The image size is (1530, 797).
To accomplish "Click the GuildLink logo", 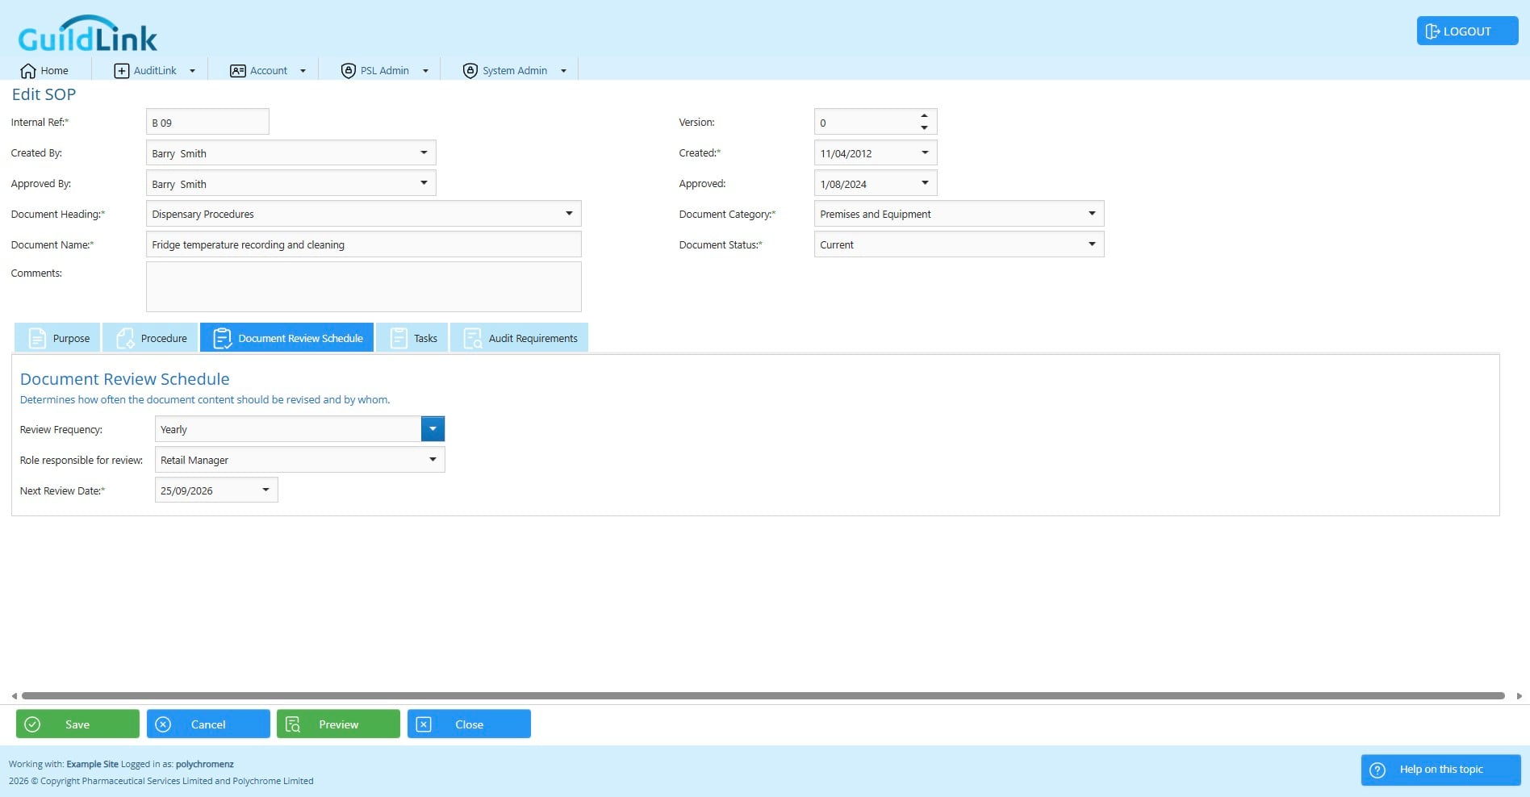I will [x=87, y=34].
